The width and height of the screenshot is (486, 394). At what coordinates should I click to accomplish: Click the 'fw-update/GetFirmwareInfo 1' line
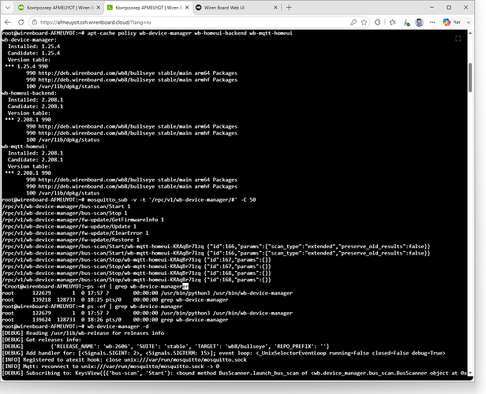(x=83, y=220)
